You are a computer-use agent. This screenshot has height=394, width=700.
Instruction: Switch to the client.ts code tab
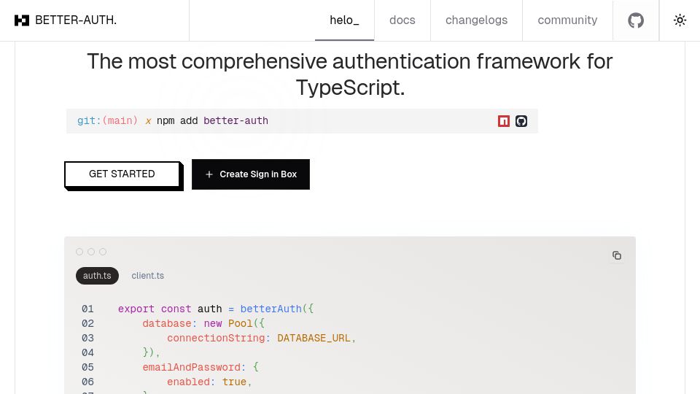[x=148, y=276]
